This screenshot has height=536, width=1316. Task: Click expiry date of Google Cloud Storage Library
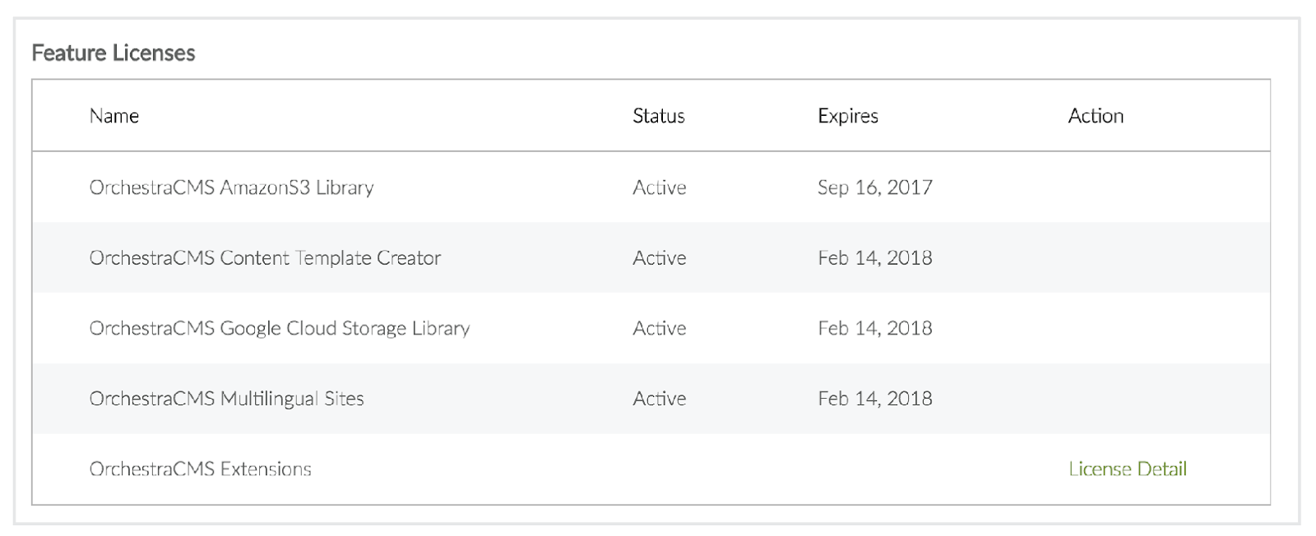[874, 329]
